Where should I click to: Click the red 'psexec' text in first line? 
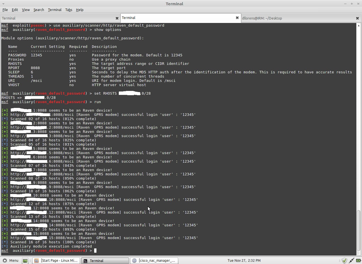pyautogui.click(x=38, y=25)
